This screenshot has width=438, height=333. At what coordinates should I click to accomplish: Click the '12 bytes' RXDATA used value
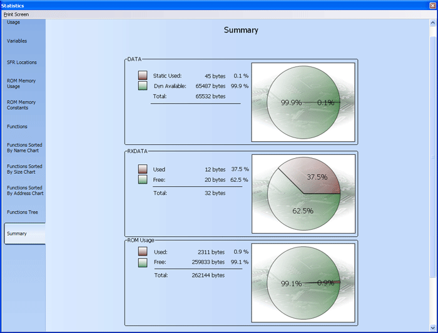pos(215,169)
